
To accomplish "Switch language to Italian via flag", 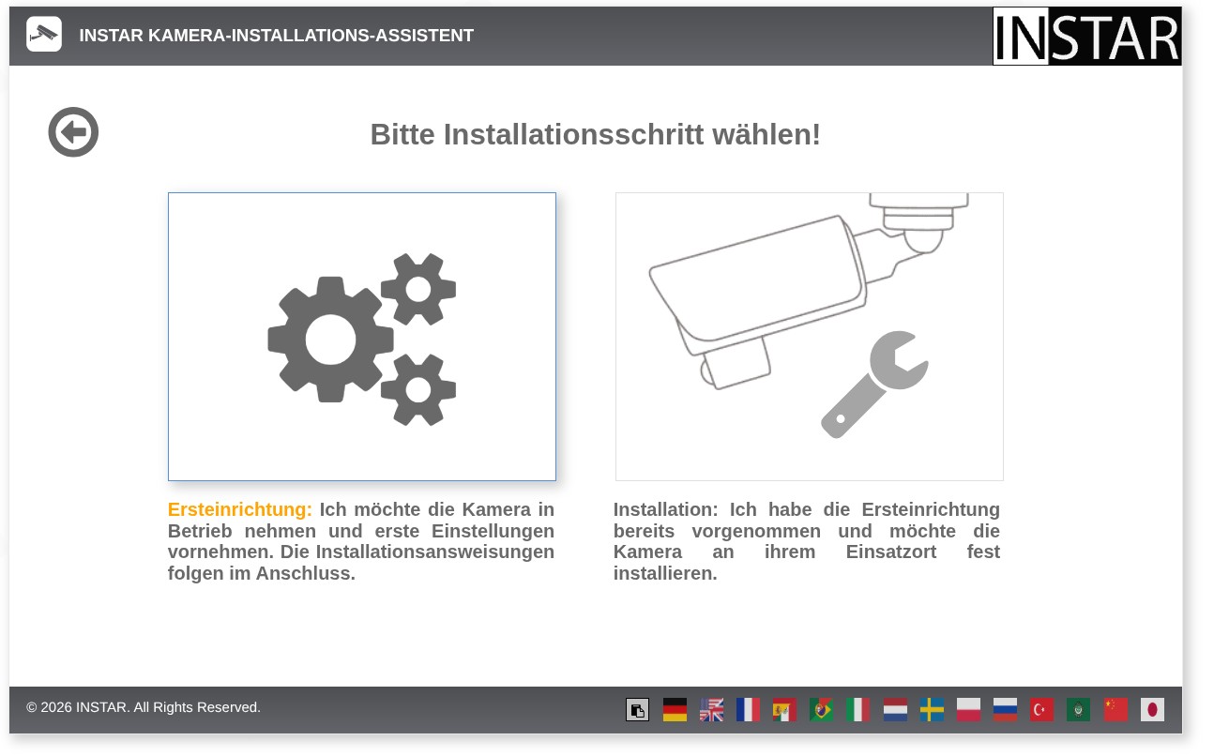I will (x=858, y=710).
